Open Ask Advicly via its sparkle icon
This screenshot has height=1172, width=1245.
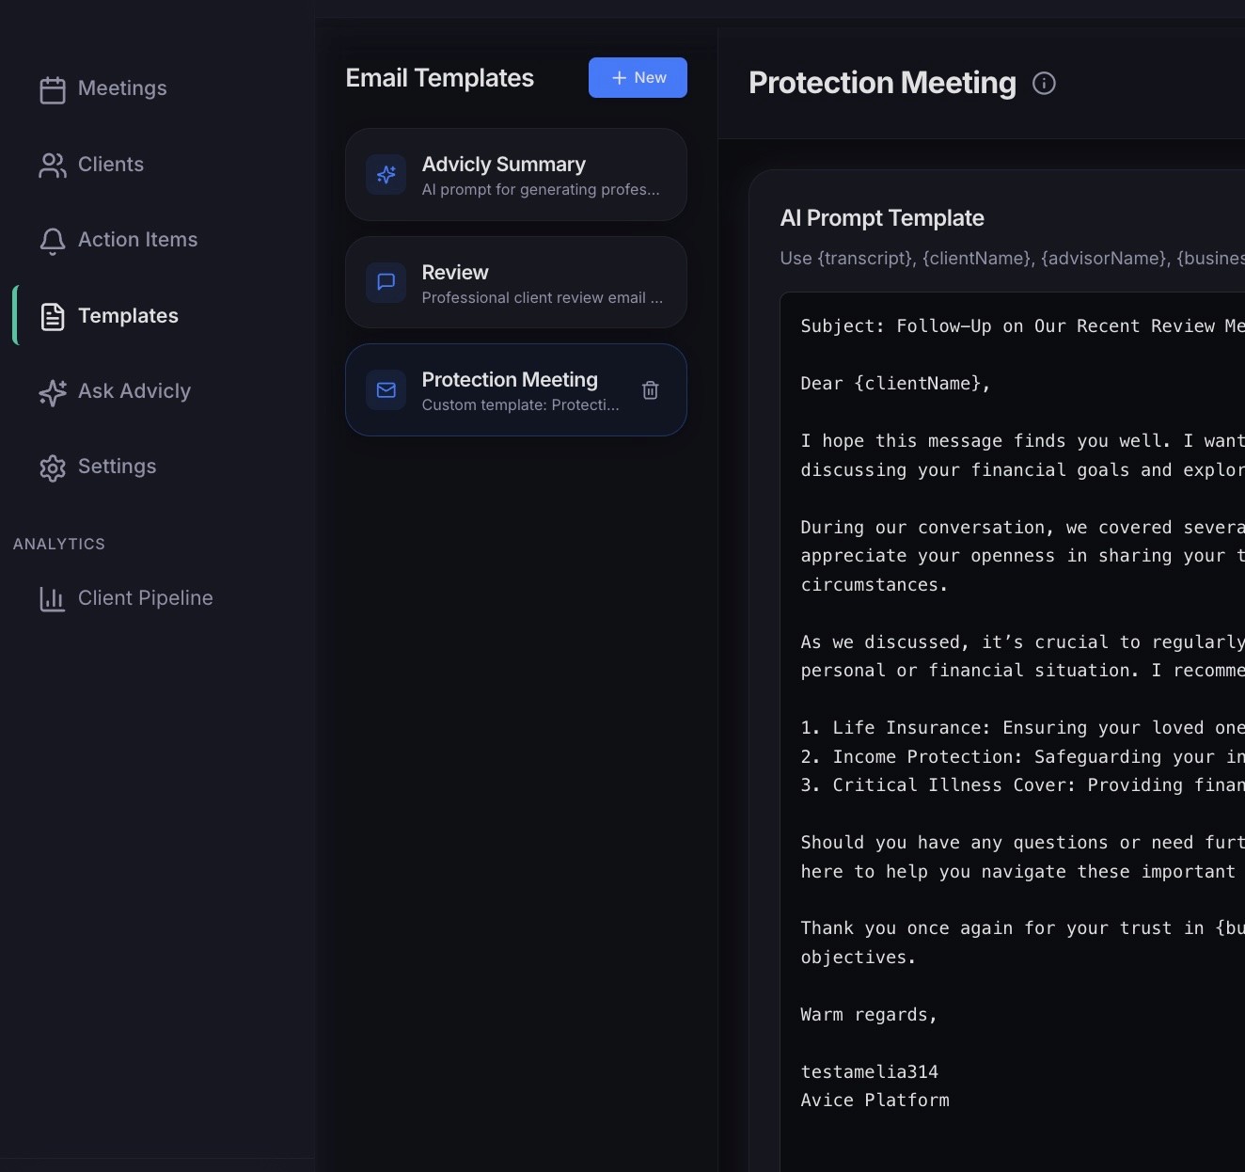(52, 392)
